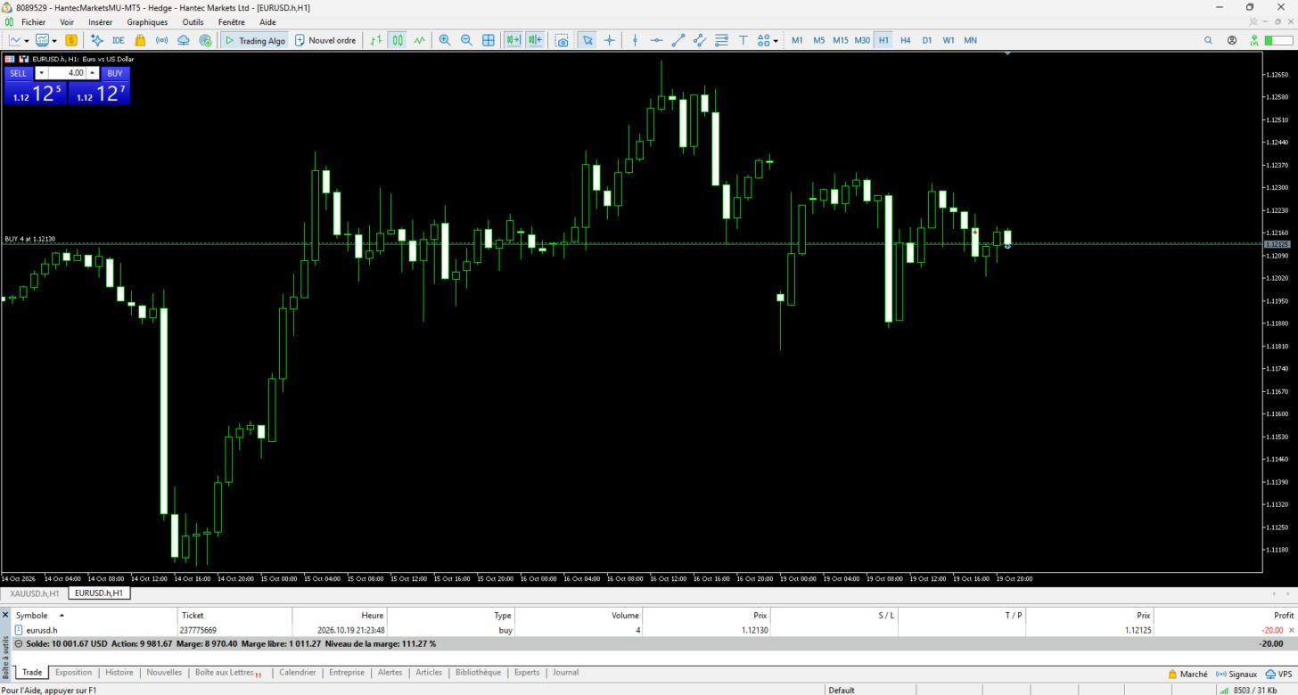Open volume dropdown arrow in one-click panel

tap(41, 73)
